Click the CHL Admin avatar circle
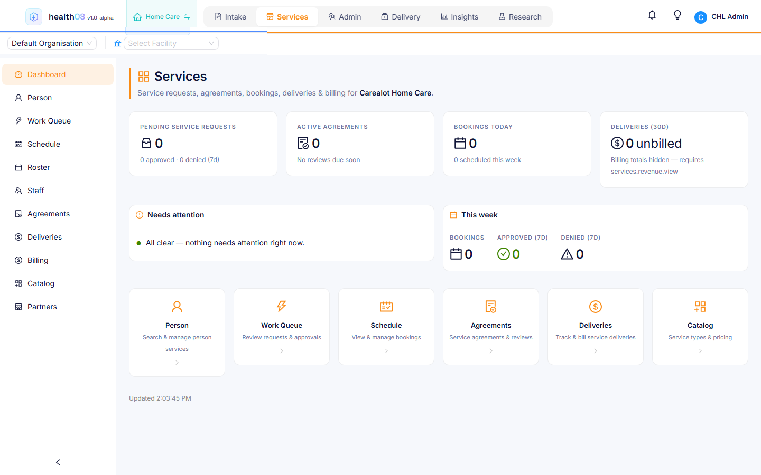The height and width of the screenshot is (475, 761). coord(701,17)
